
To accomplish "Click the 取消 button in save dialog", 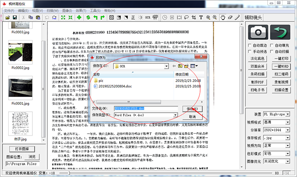I will pyautogui.click(x=192, y=117).
